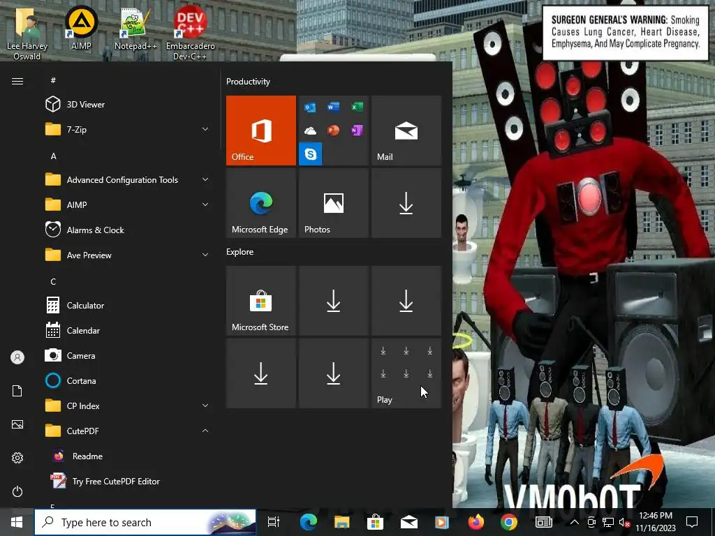This screenshot has height=536, width=715.
Task: Open the Play folder tile
Action: coord(406,373)
